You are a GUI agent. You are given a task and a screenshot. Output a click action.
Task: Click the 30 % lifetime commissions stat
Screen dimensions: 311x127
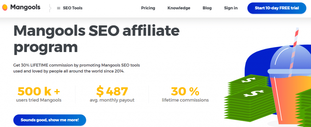click(185, 94)
